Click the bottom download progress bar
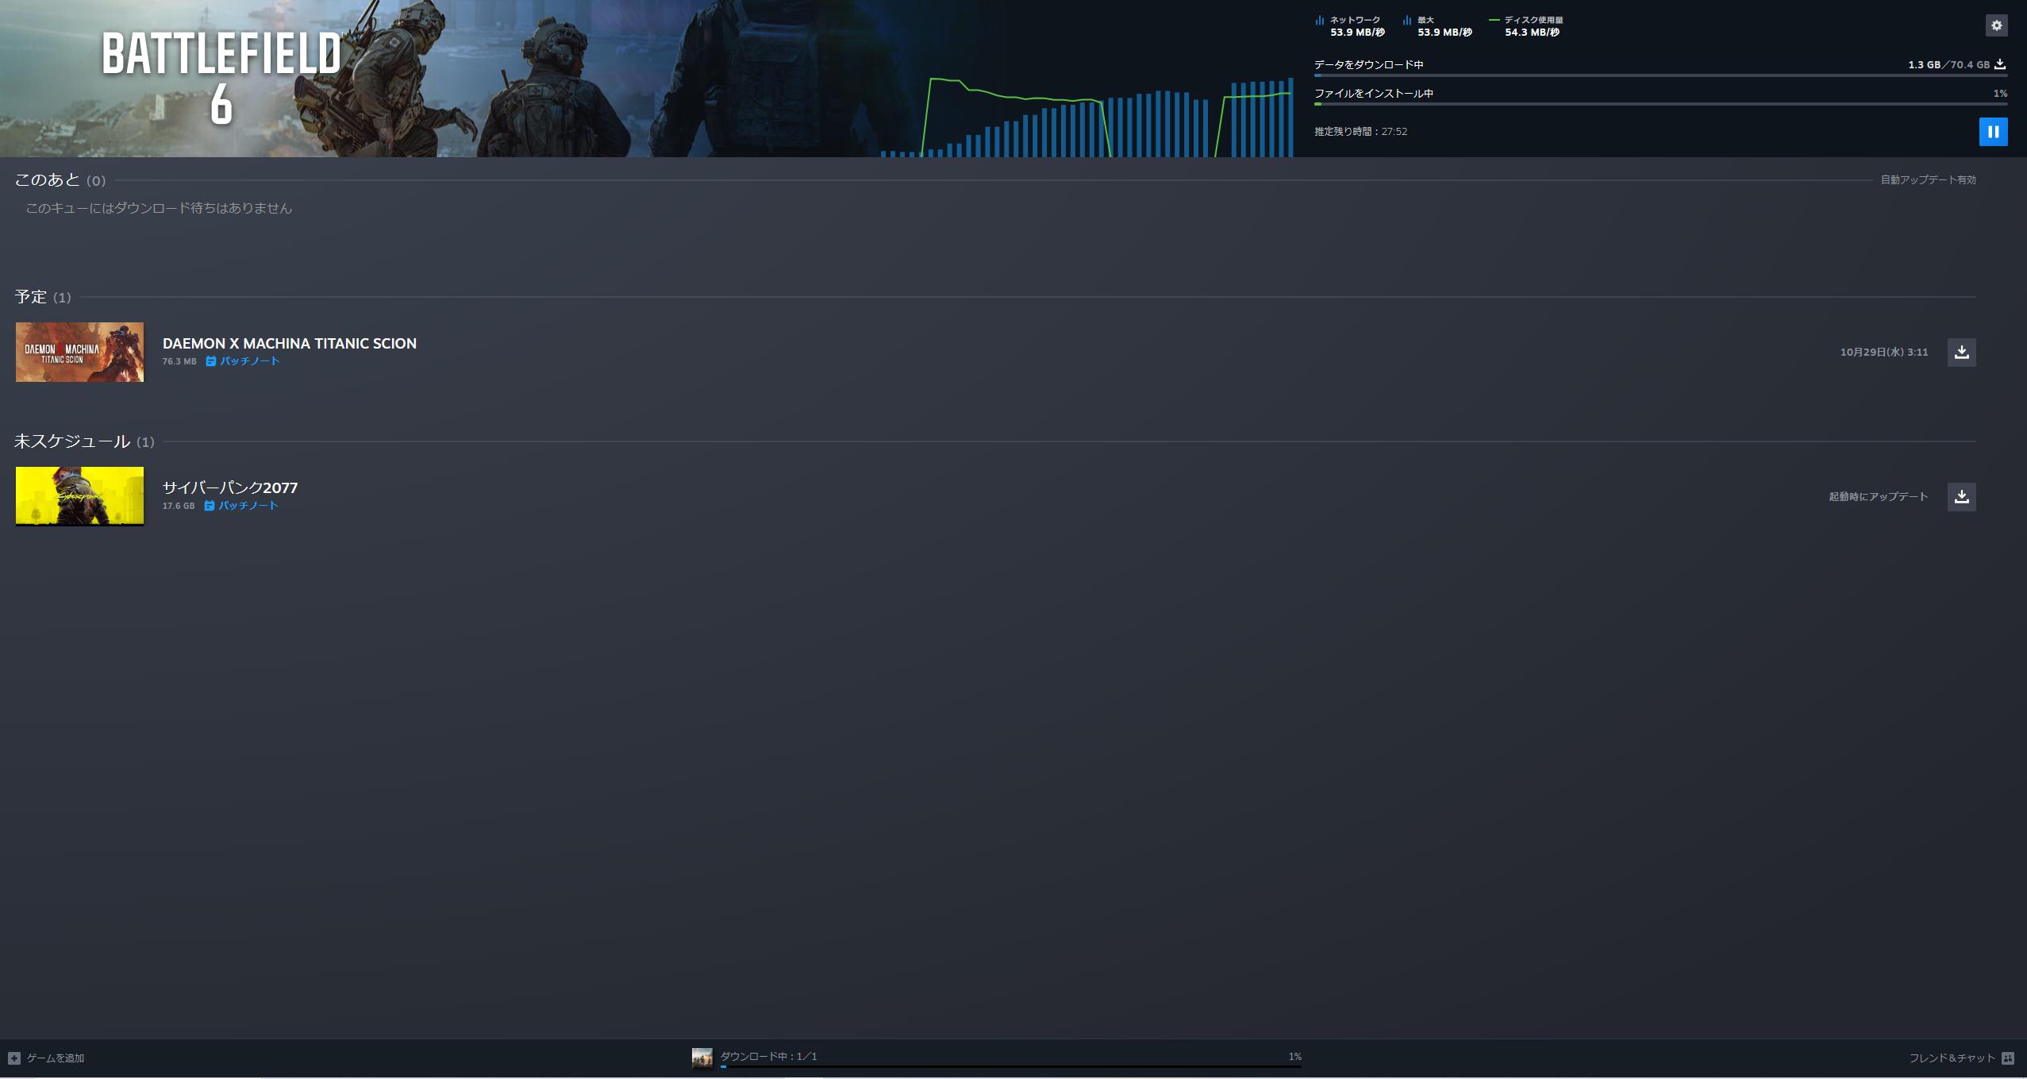 1010,1066
